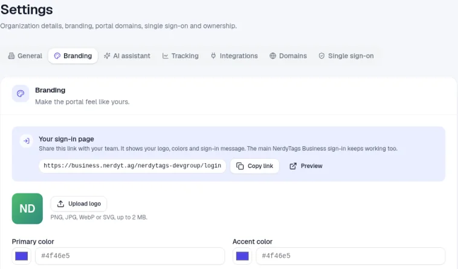Click the Copy link button
458x269 pixels.
[255, 166]
